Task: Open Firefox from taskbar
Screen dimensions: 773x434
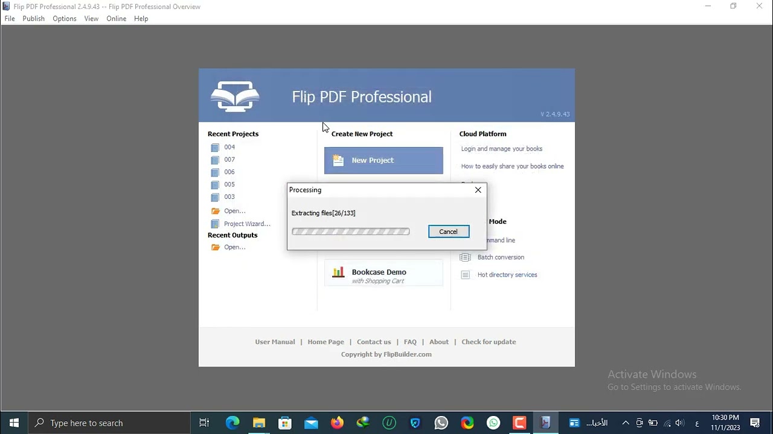Action: pos(337,423)
